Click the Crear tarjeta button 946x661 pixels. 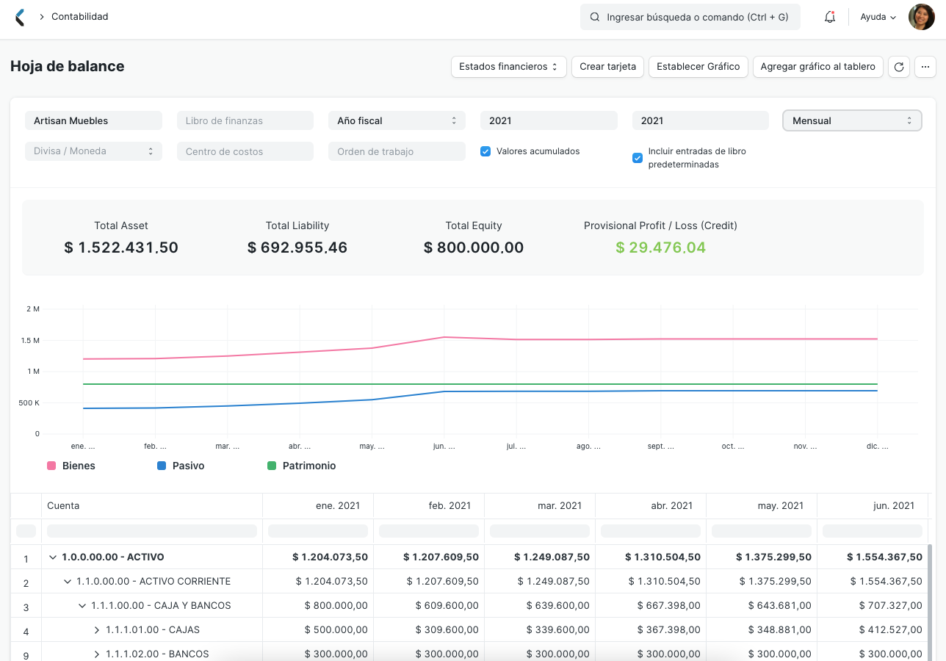point(607,67)
